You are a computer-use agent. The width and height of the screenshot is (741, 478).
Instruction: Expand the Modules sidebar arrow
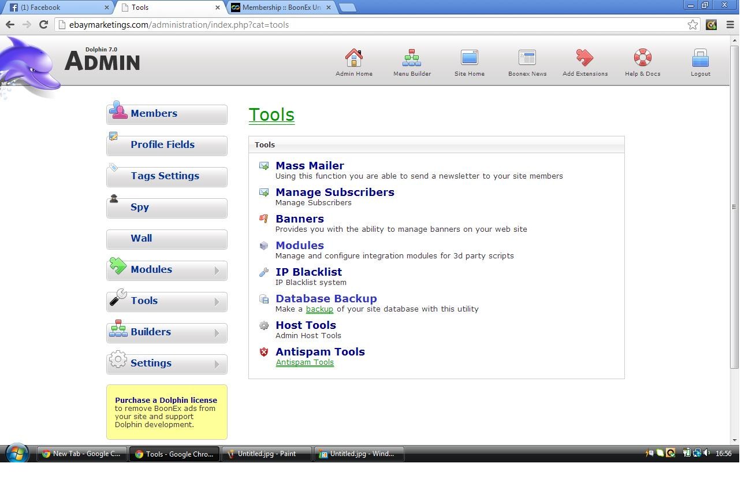coord(217,271)
